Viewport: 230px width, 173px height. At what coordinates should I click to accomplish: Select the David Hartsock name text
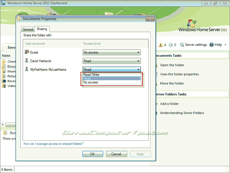(x=41, y=61)
